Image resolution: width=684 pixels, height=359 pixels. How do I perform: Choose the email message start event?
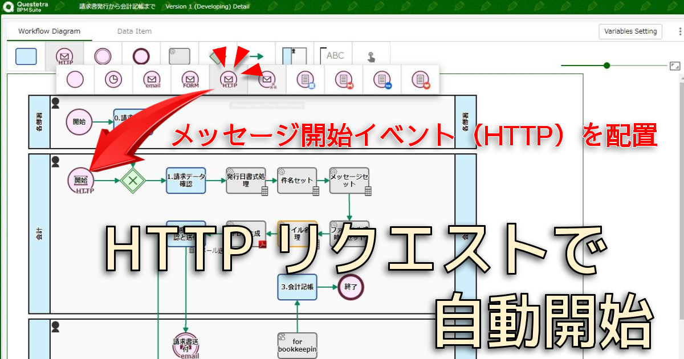(x=152, y=80)
